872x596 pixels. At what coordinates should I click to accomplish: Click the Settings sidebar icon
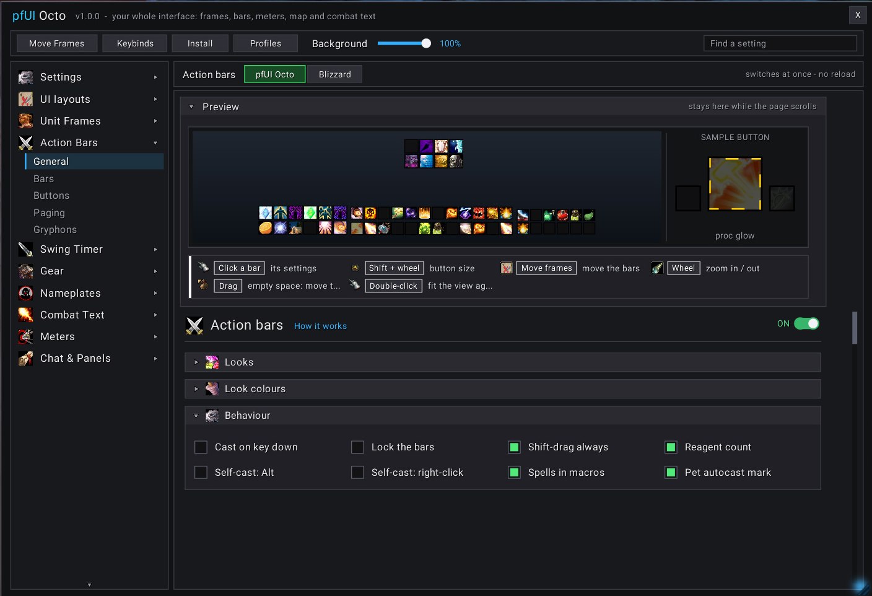[x=25, y=77]
